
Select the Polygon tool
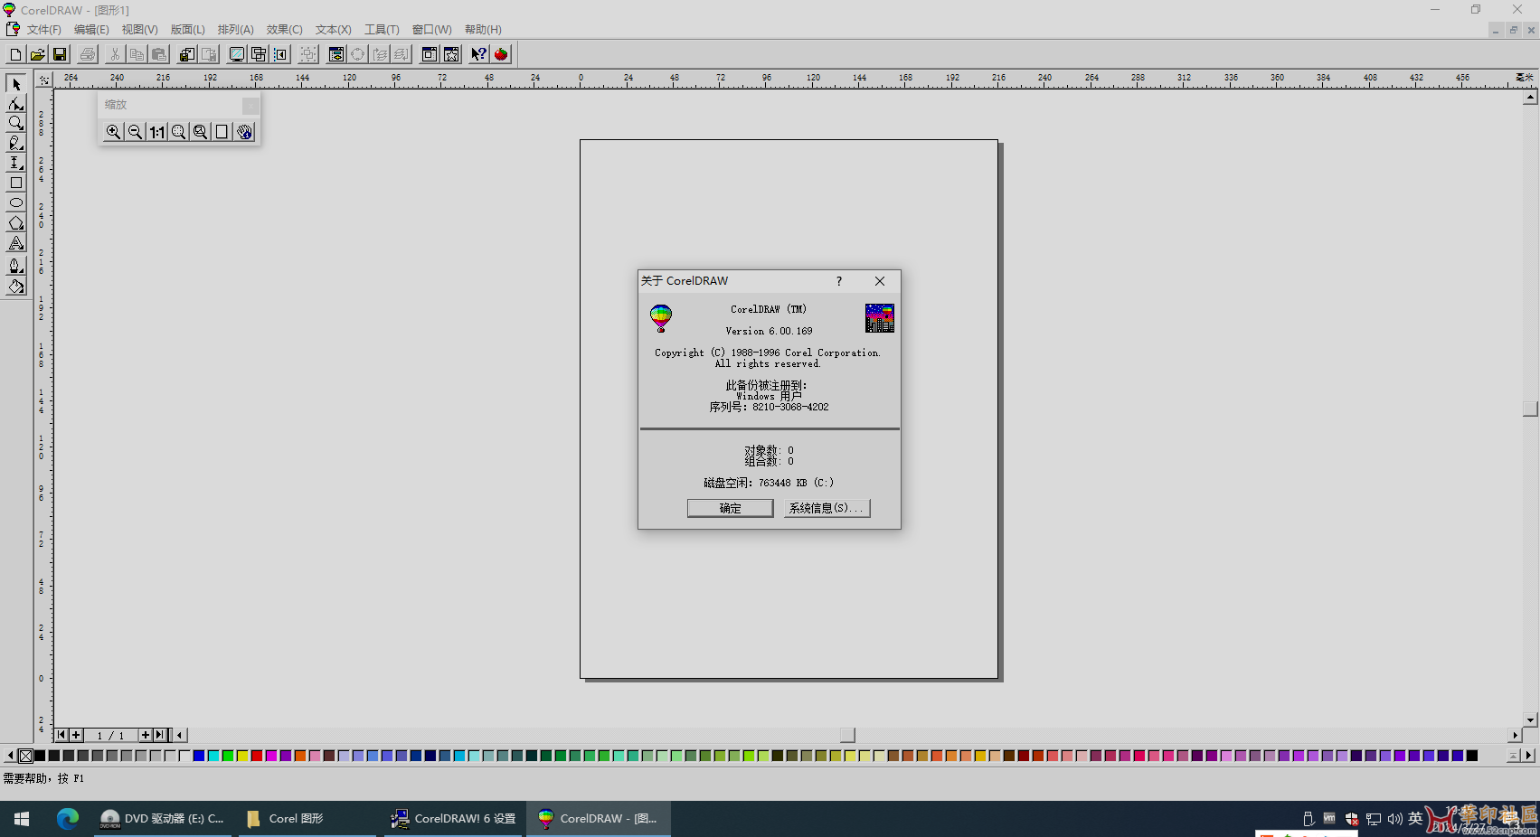click(x=15, y=223)
